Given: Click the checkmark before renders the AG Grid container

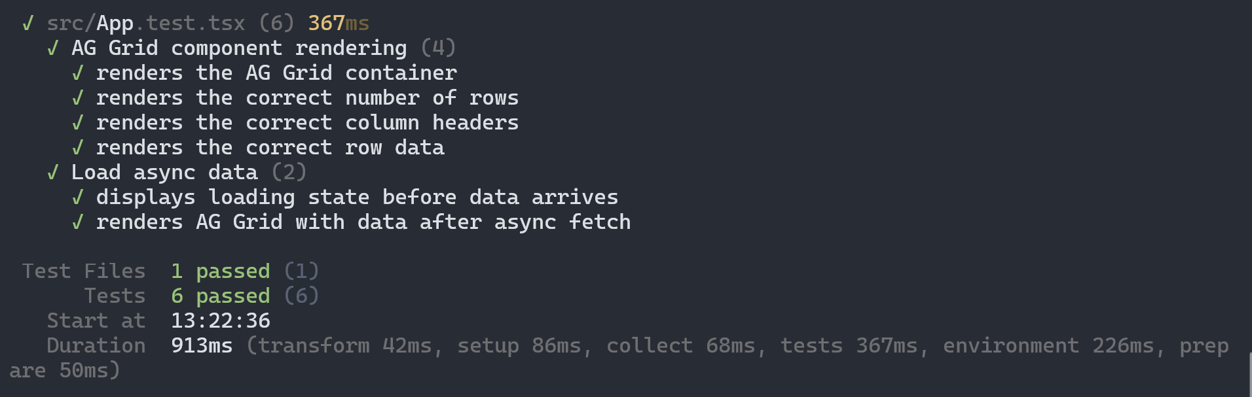Looking at the screenshot, I should tap(78, 73).
